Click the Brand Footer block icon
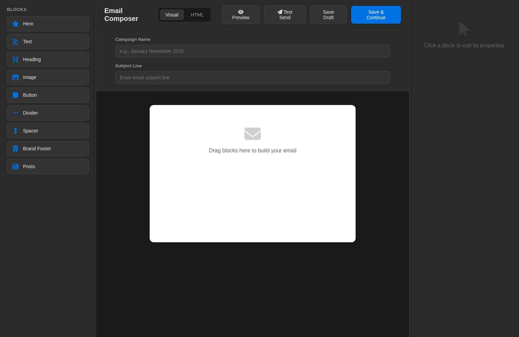The width and height of the screenshot is (519, 337). [x=15, y=149]
